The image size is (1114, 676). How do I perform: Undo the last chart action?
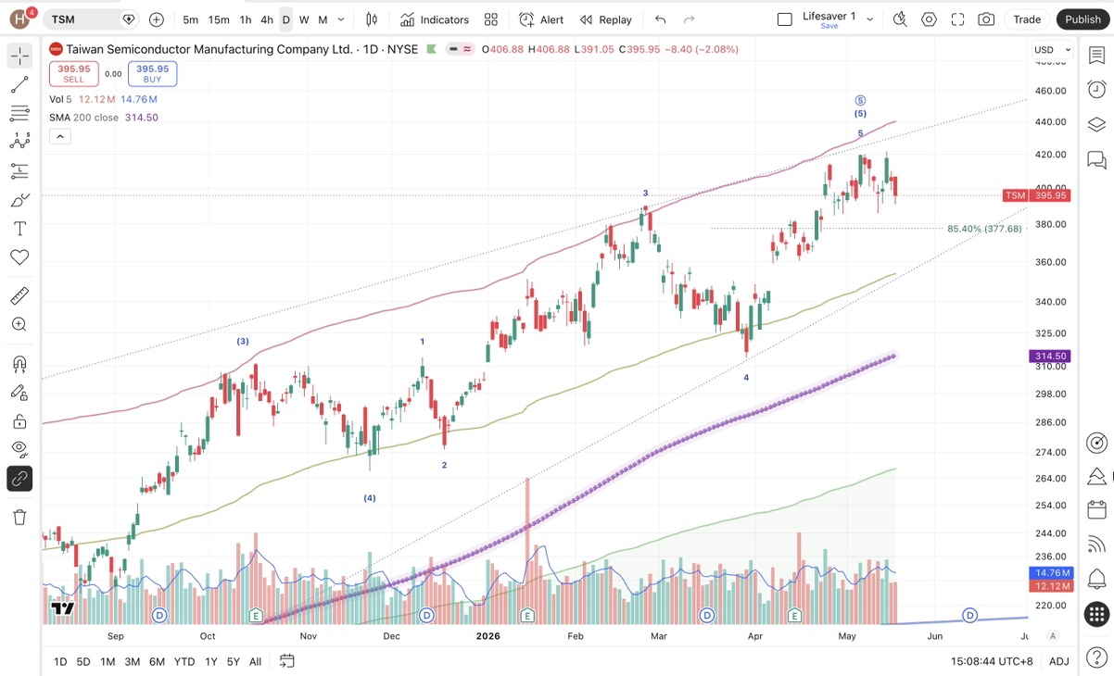[x=660, y=19]
